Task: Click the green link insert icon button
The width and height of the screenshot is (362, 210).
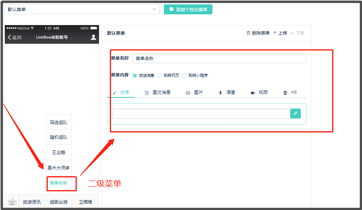Action: coord(295,113)
